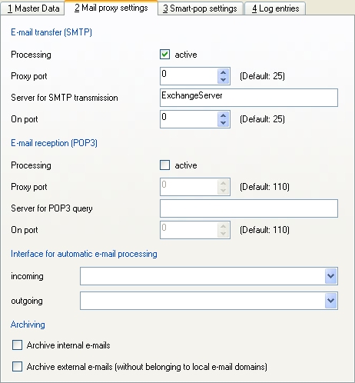Open the outgoing interface dropdown
Image resolution: width=355 pixels, height=383 pixels.
(330, 301)
